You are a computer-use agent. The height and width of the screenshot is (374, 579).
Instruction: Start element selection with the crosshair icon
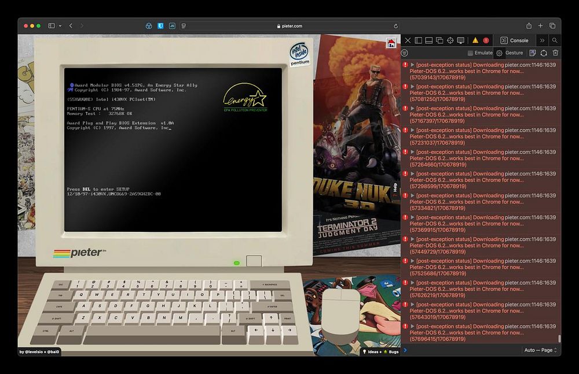pos(450,40)
